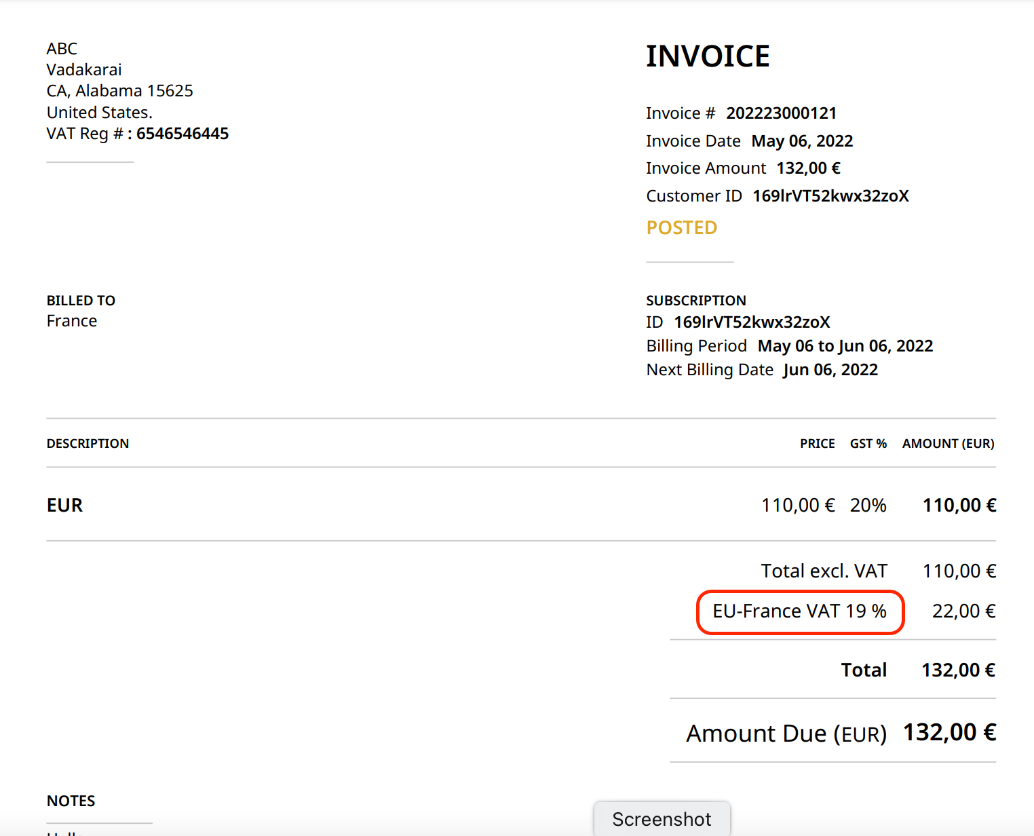This screenshot has width=1034, height=836.
Task: Click the ABC company address block
Action: 119,90
